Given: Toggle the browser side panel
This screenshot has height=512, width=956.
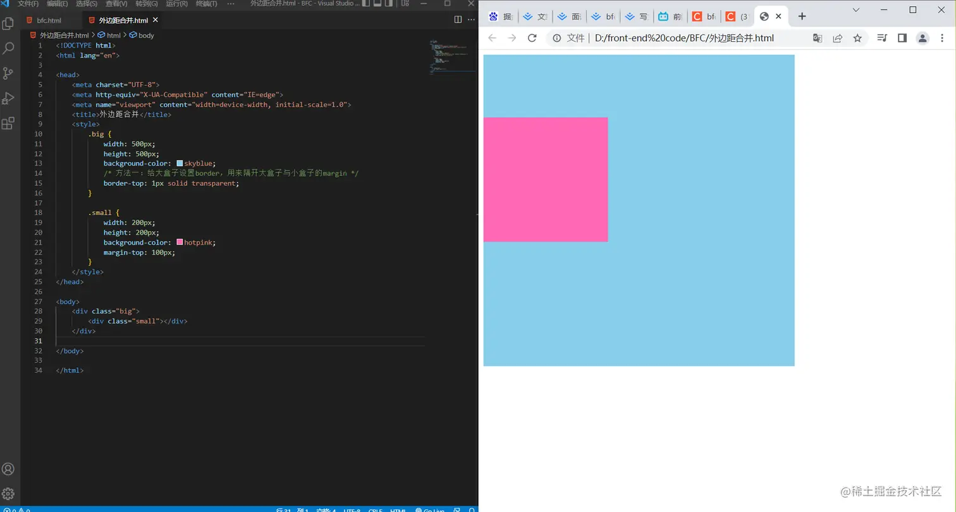Looking at the screenshot, I should pyautogui.click(x=902, y=38).
